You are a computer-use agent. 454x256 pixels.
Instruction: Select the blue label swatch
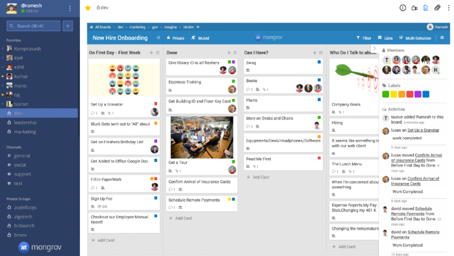426,94
